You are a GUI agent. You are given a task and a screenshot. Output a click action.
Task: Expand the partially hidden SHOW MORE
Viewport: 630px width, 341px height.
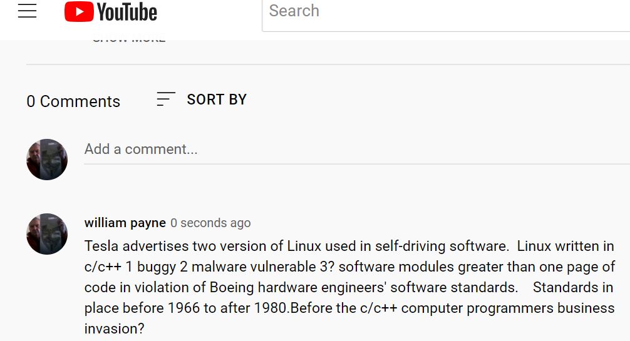click(129, 40)
